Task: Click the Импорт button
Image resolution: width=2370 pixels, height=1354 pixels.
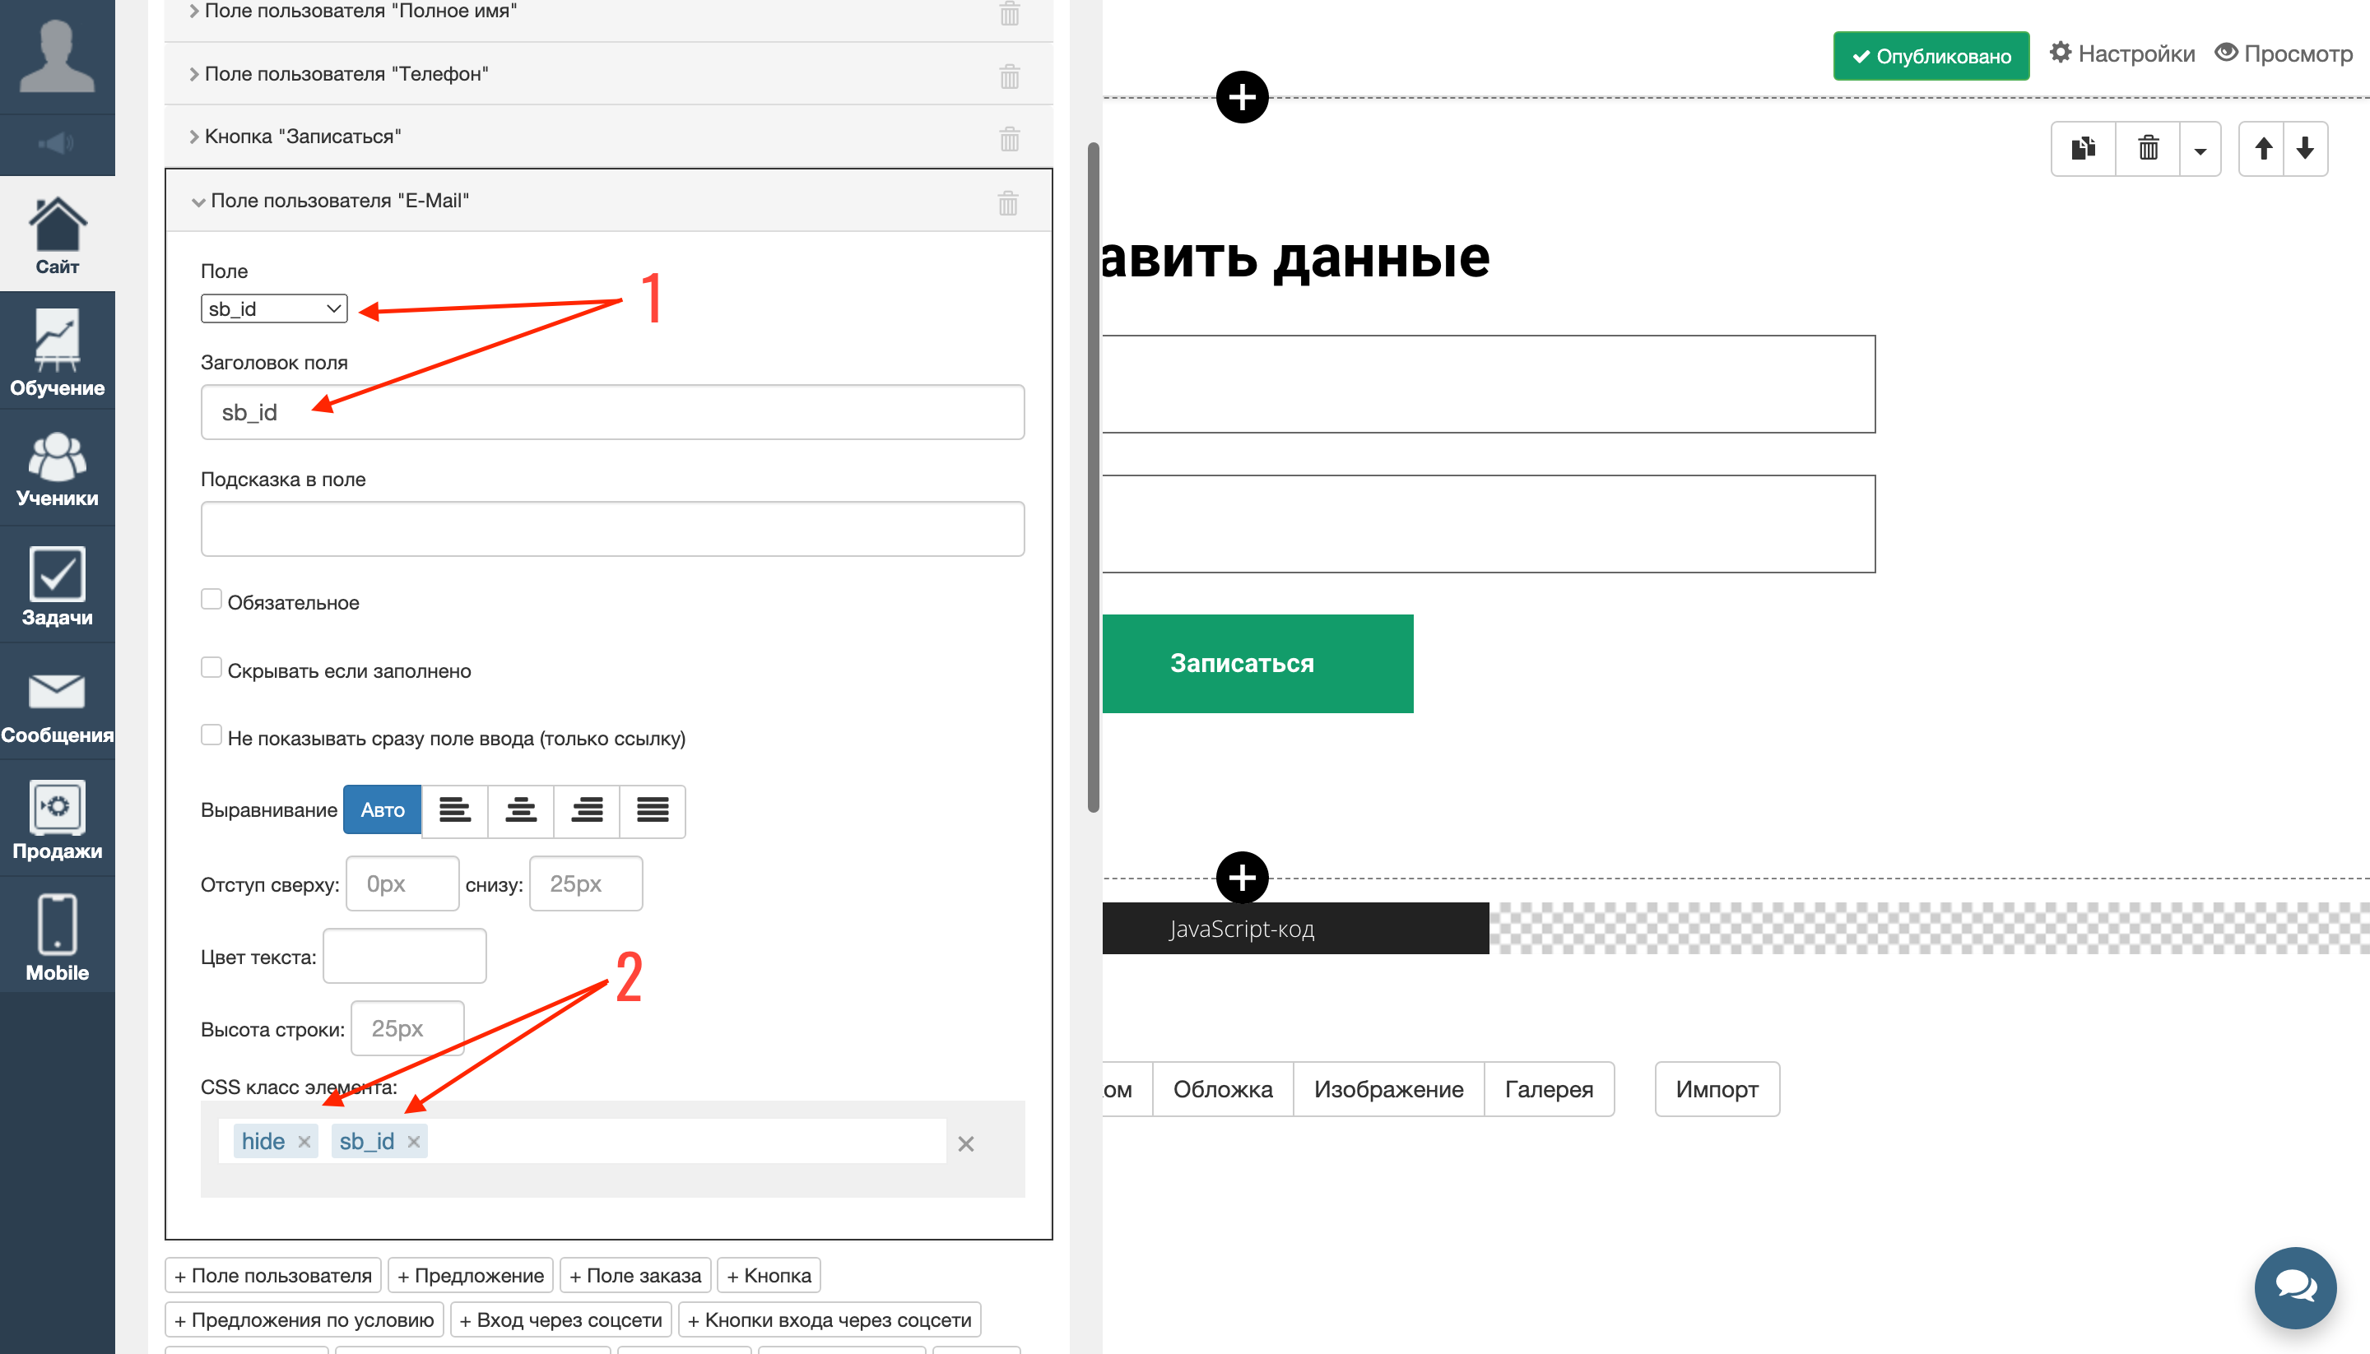Action: [x=1716, y=1089]
